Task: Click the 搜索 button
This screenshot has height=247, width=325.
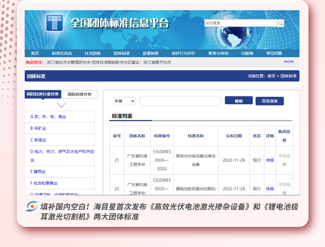Action: pos(239,101)
